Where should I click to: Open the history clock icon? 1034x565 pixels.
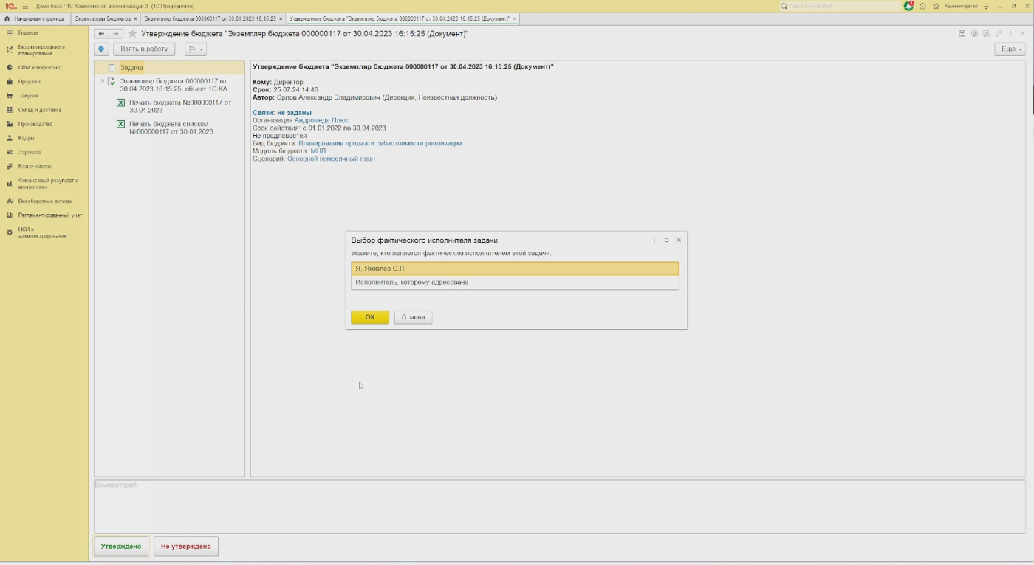[x=922, y=6]
